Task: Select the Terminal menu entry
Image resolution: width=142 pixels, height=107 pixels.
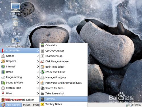Action: (64, 99)
